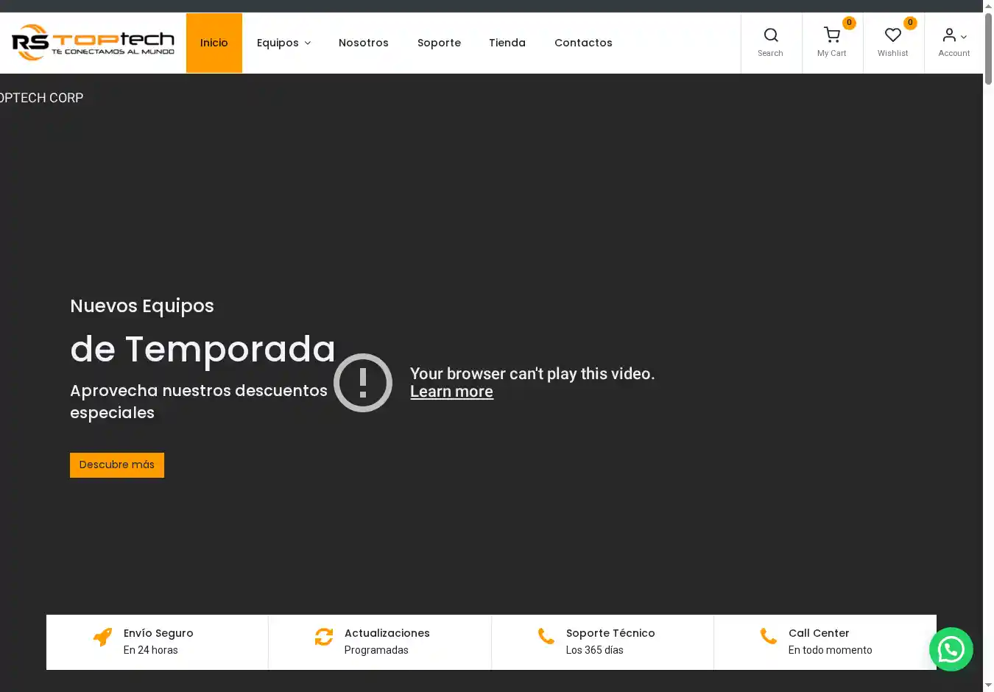Image resolution: width=994 pixels, height=692 pixels.
Task: Open WhatsApp chat floating button
Action: tap(951, 649)
